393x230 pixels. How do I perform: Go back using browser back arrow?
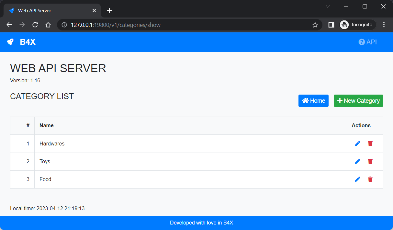tap(9, 25)
